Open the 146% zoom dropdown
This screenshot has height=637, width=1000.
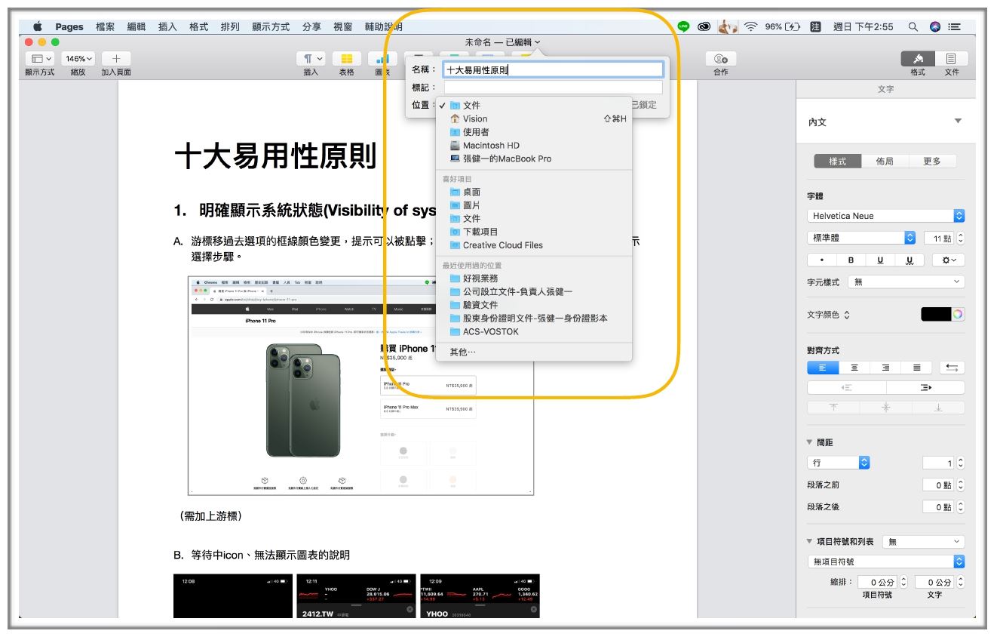pos(78,59)
